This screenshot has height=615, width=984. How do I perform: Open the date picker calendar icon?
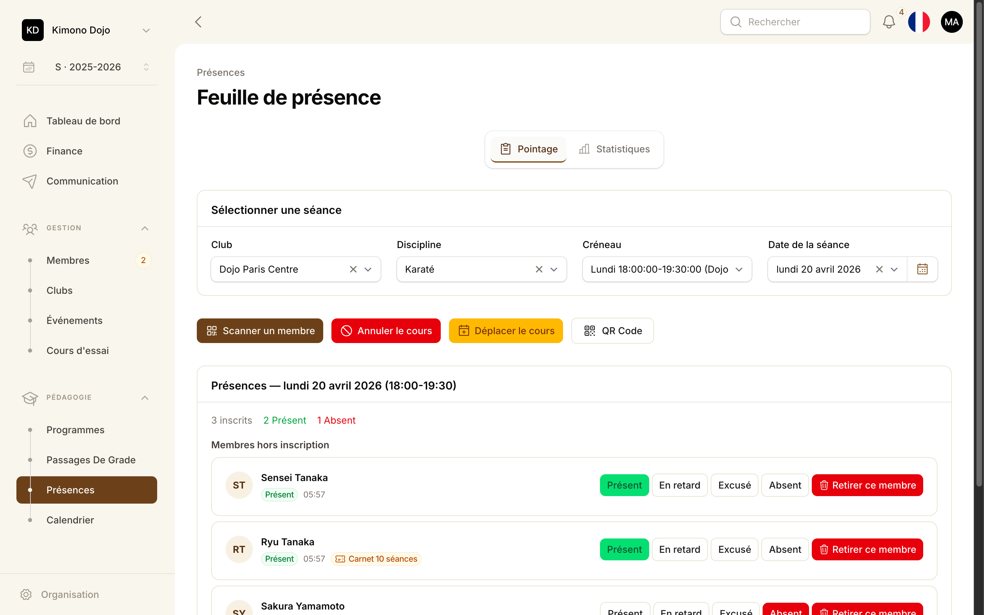click(x=922, y=269)
